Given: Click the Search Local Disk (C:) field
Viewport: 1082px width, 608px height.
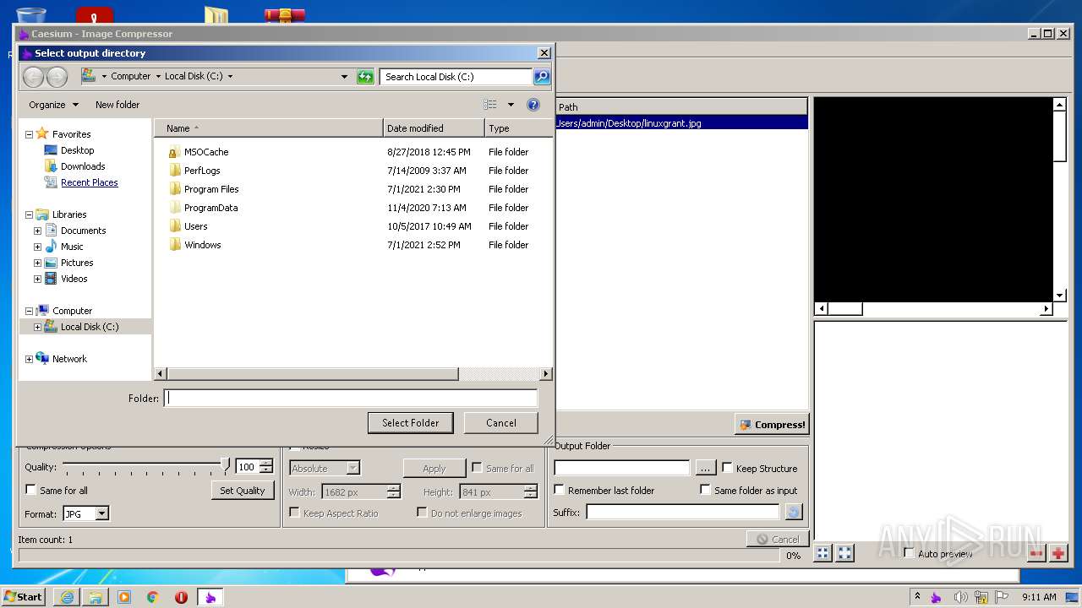Looking at the screenshot, I should tap(456, 76).
